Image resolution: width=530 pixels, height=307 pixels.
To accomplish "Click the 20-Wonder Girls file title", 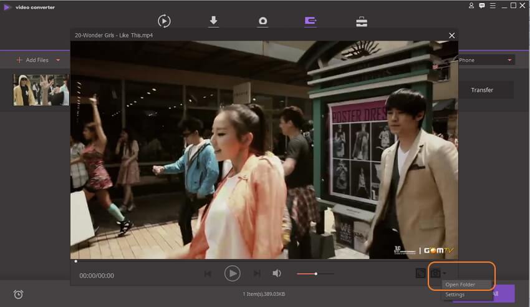I will [113, 35].
